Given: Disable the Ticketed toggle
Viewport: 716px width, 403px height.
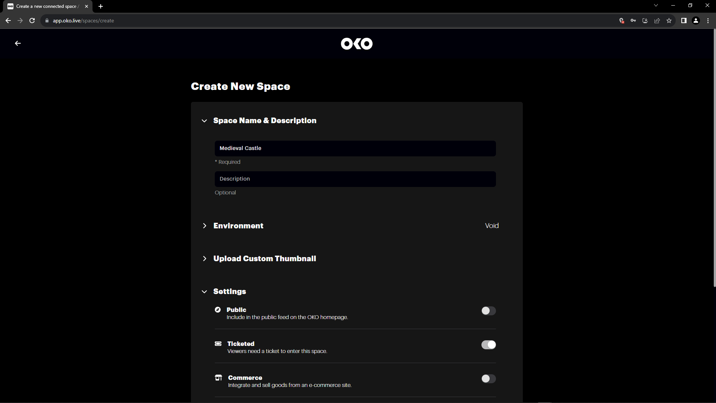Looking at the screenshot, I should pyautogui.click(x=489, y=345).
